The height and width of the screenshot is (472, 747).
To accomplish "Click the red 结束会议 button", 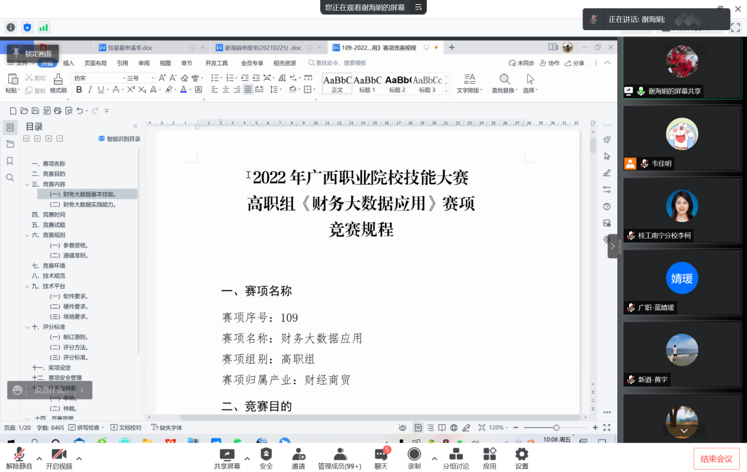I will pyautogui.click(x=716, y=459).
